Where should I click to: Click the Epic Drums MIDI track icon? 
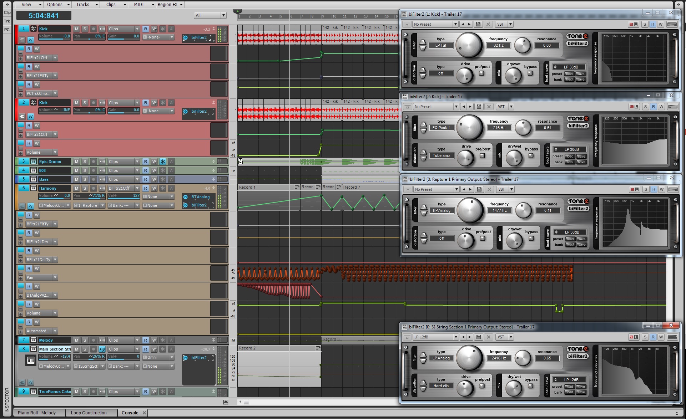[x=34, y=162]
